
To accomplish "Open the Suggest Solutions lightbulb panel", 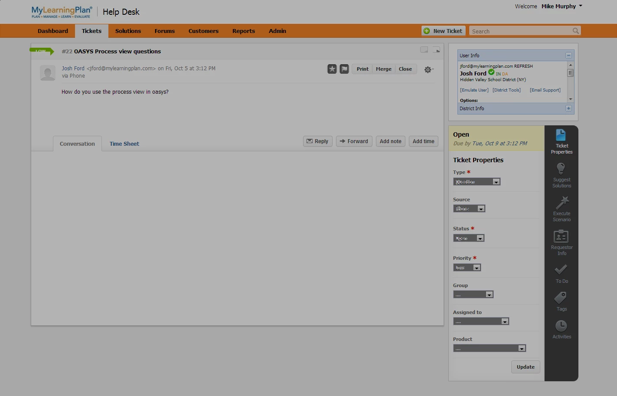I will [x=562, y=175].
